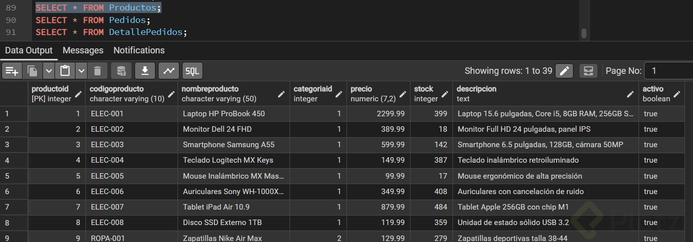
Task: Click the edit pencil on productoid column
Action: point(78,94)
